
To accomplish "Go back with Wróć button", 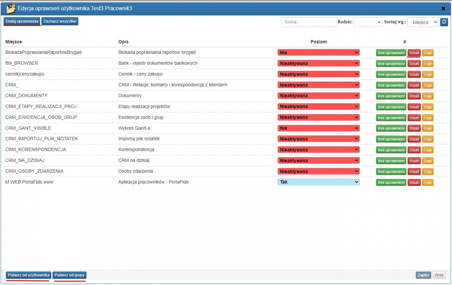I will point(439,275).
